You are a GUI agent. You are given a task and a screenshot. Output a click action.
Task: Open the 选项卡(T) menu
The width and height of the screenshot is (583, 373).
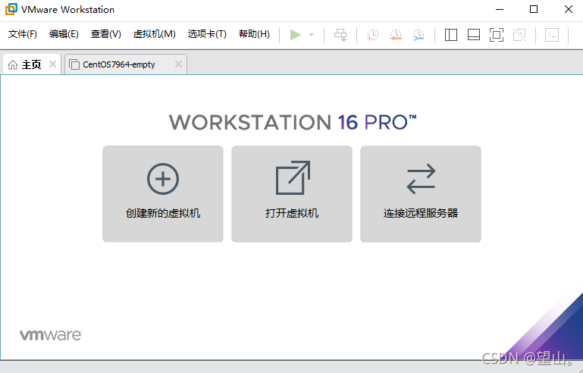pyautogui.click(x=207, y=34)
